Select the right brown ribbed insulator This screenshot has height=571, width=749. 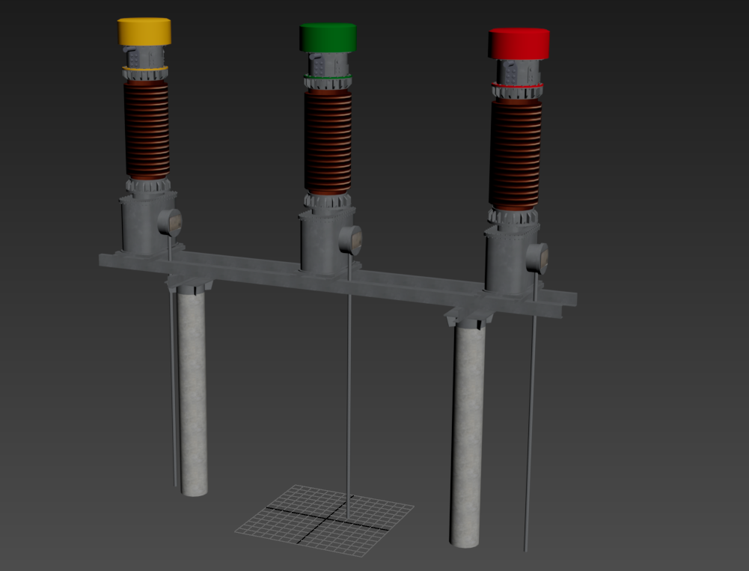tap(516, 153)
